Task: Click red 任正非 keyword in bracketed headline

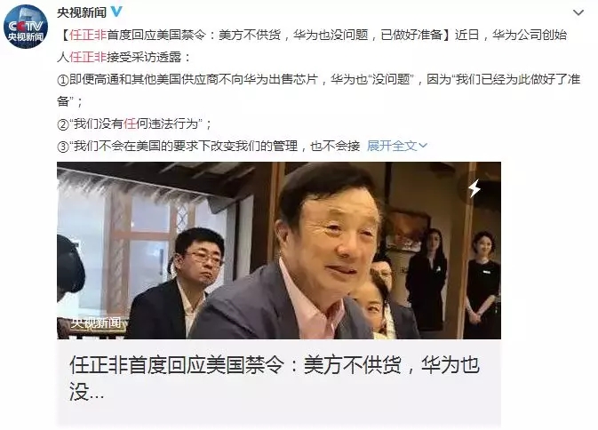Action: pos(87,35)
